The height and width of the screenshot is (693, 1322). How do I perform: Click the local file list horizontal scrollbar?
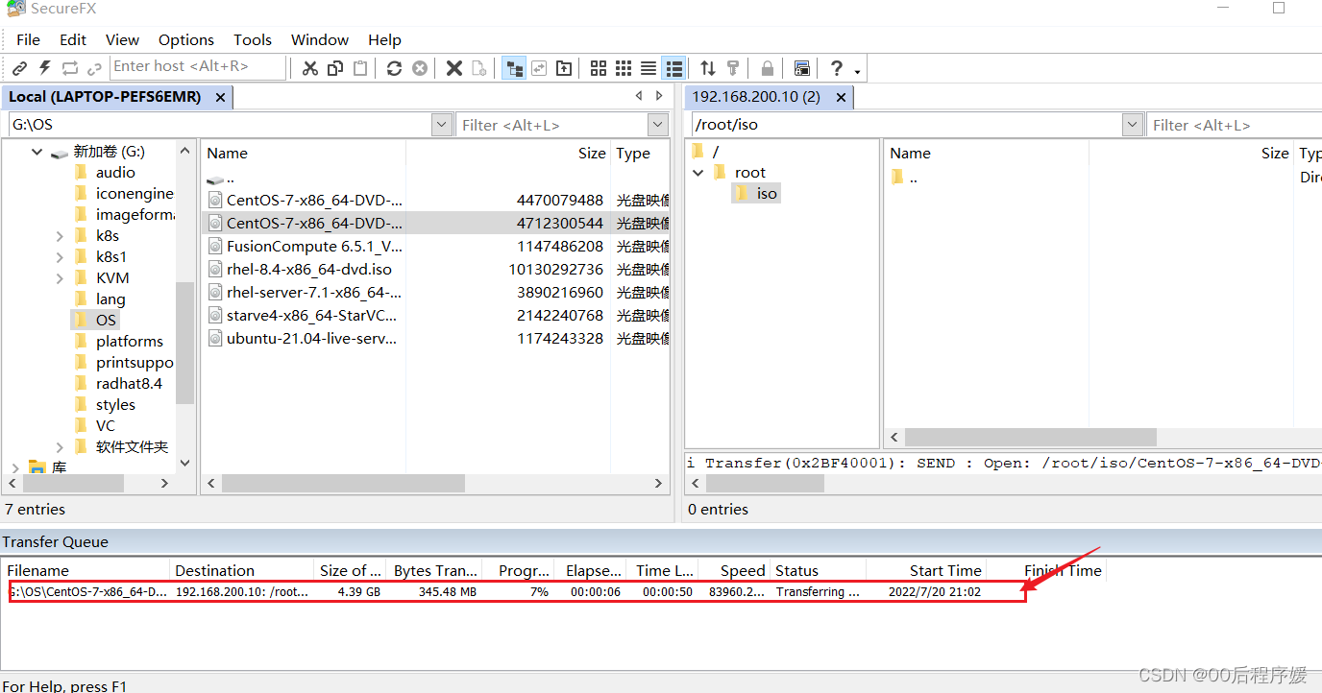(343, 484)
